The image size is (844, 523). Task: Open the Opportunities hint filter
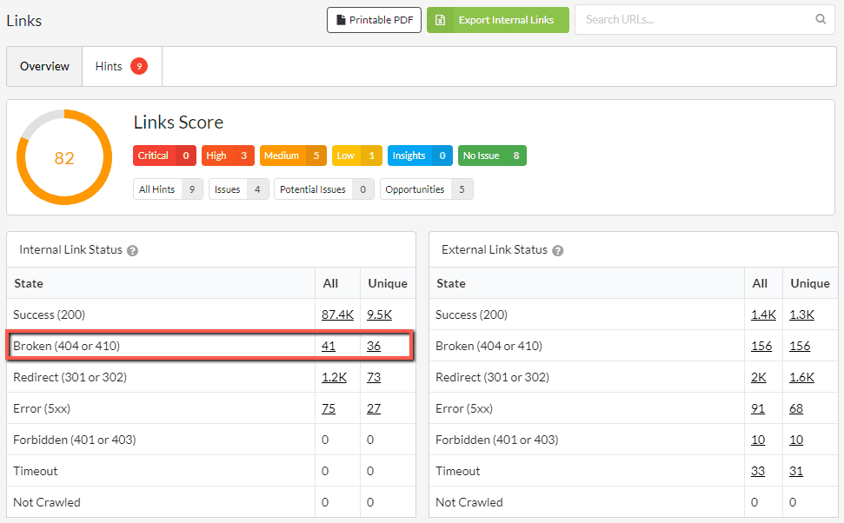(426, 189)
